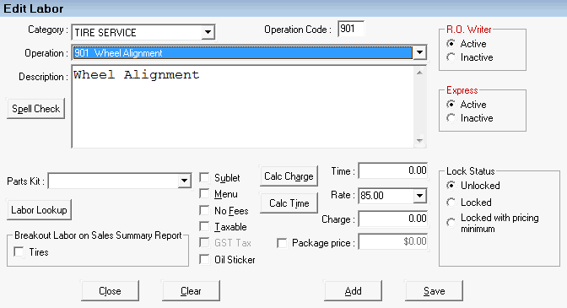Close the Edit Labor dialog
Viewport: 567px width, 308px height.
[x=110, y=290]
